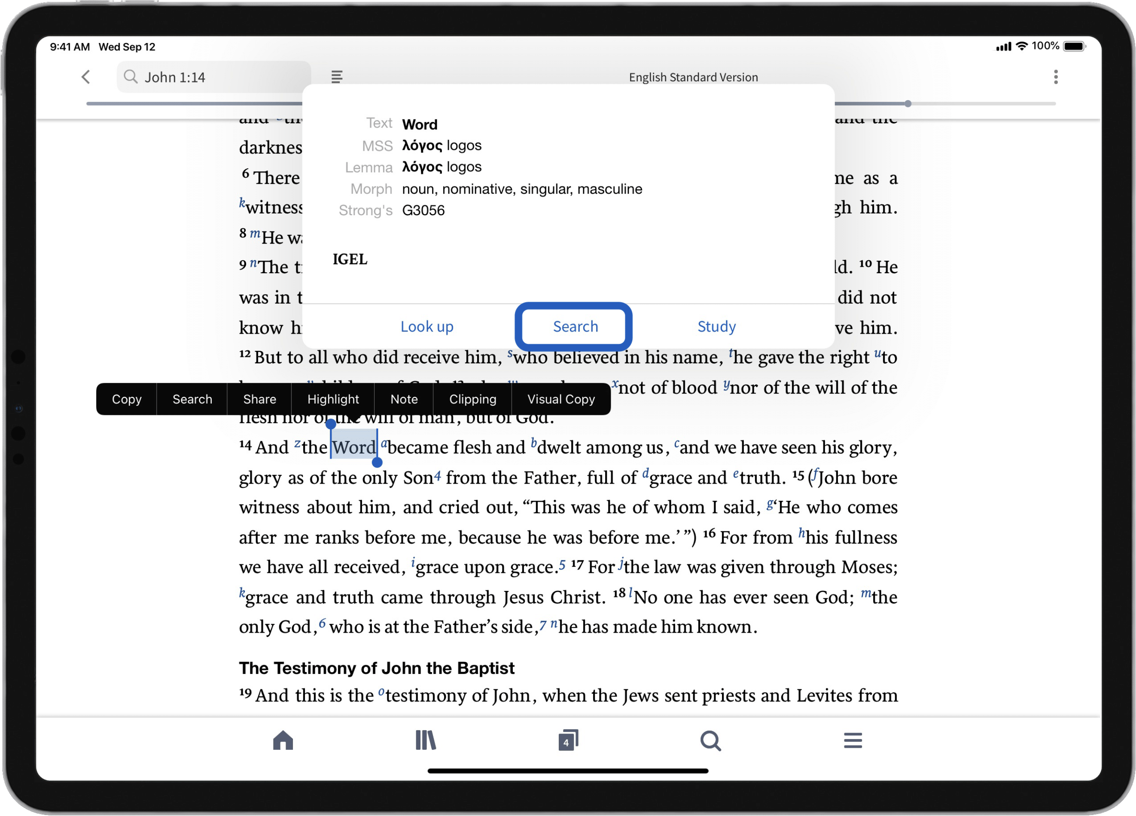
Task: Choose Visual Copy from the selection menu
Action: point(560,399)
